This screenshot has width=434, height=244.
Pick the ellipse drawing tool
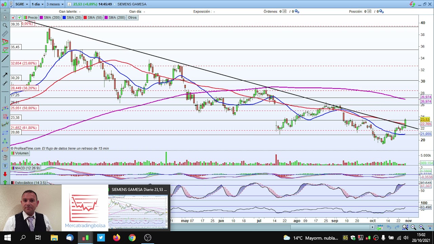5,149
